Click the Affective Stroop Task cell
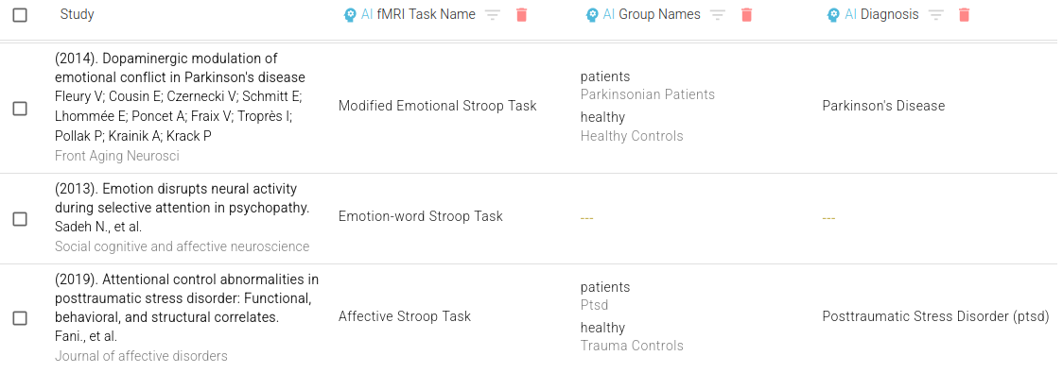The image size is (1063, 373). point(405,316)
